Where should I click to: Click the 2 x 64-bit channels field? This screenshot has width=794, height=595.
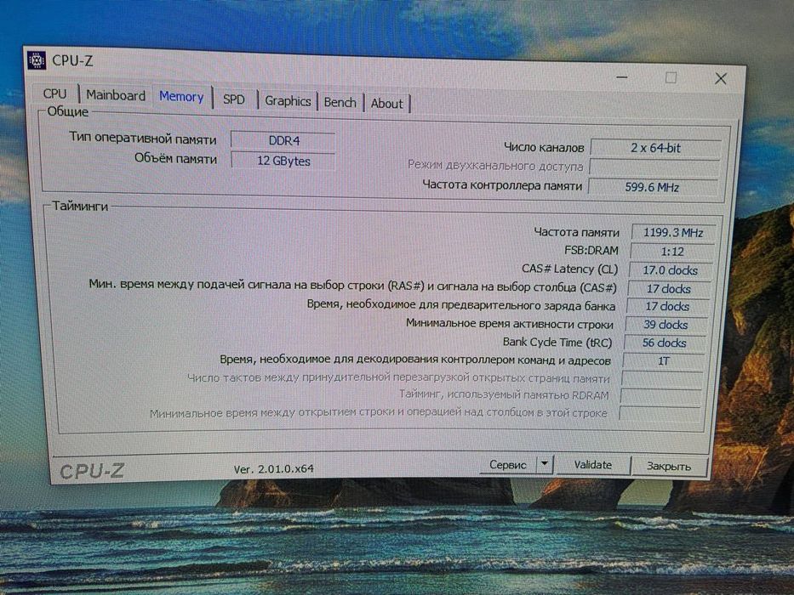[655, 148]
